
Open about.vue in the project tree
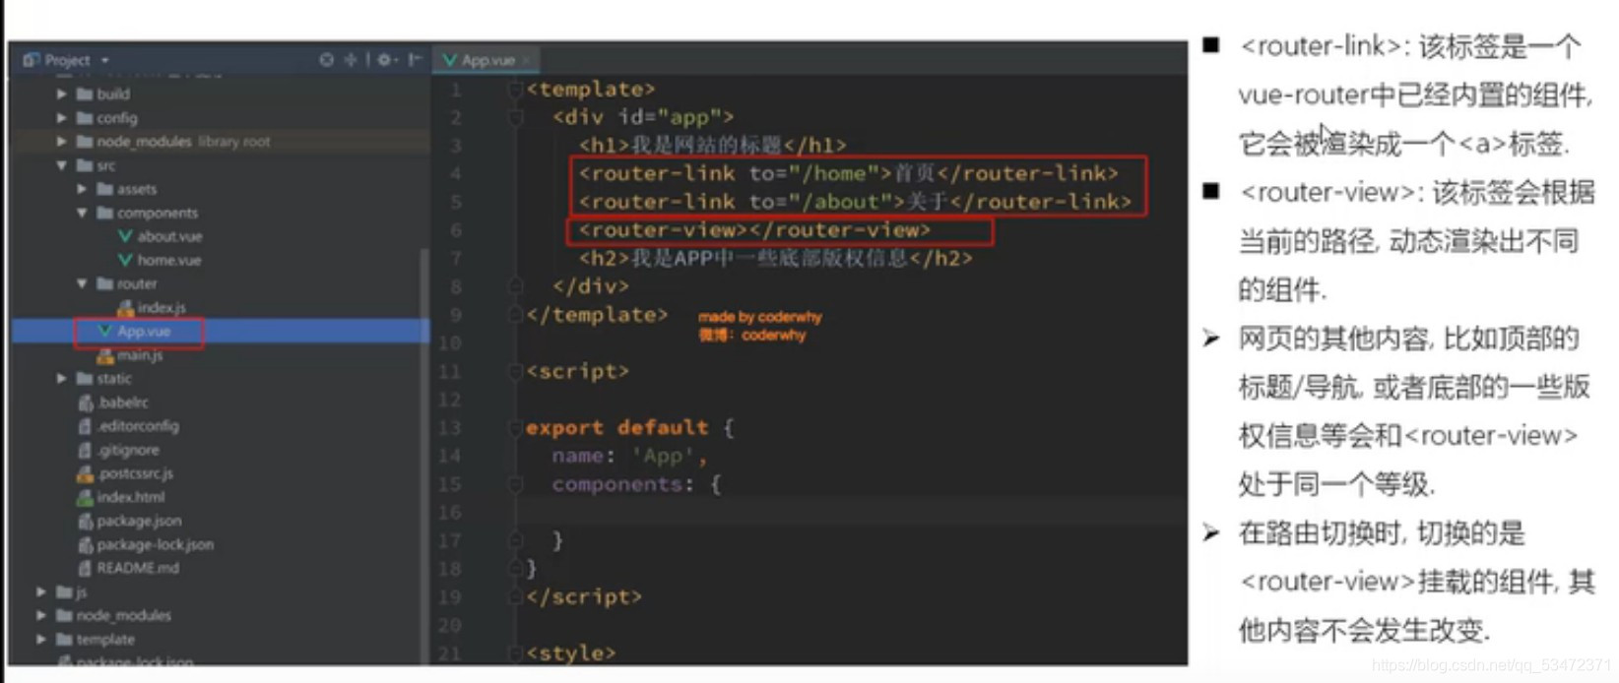[169, 236]
